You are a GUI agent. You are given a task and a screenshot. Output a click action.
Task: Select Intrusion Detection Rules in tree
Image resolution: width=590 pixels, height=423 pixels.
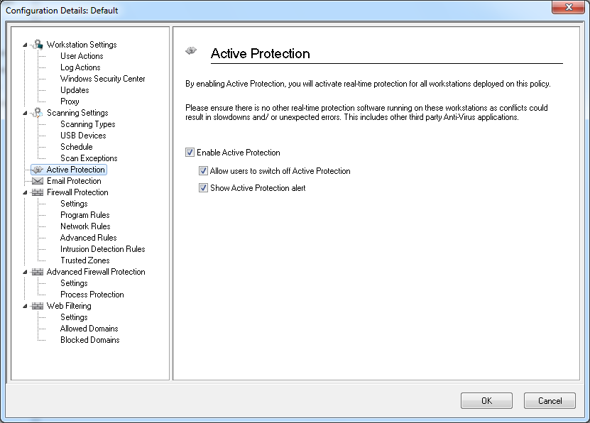[x=102, y=249]
